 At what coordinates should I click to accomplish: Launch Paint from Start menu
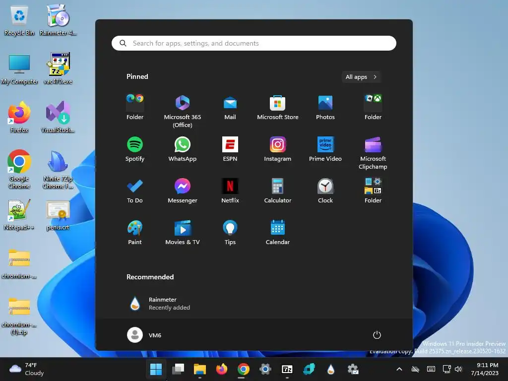135,232
